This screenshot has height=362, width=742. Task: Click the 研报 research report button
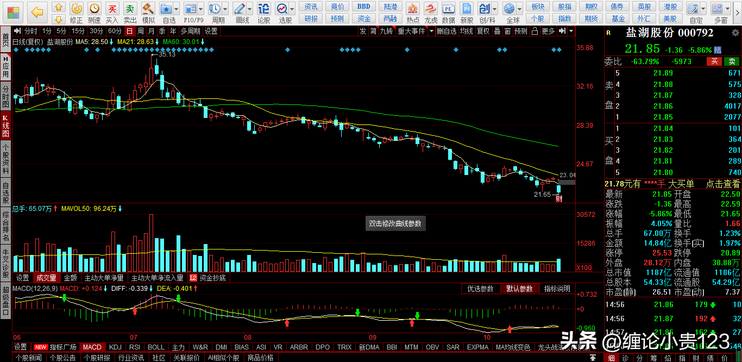pyautogui.click(x=311, y=18)
